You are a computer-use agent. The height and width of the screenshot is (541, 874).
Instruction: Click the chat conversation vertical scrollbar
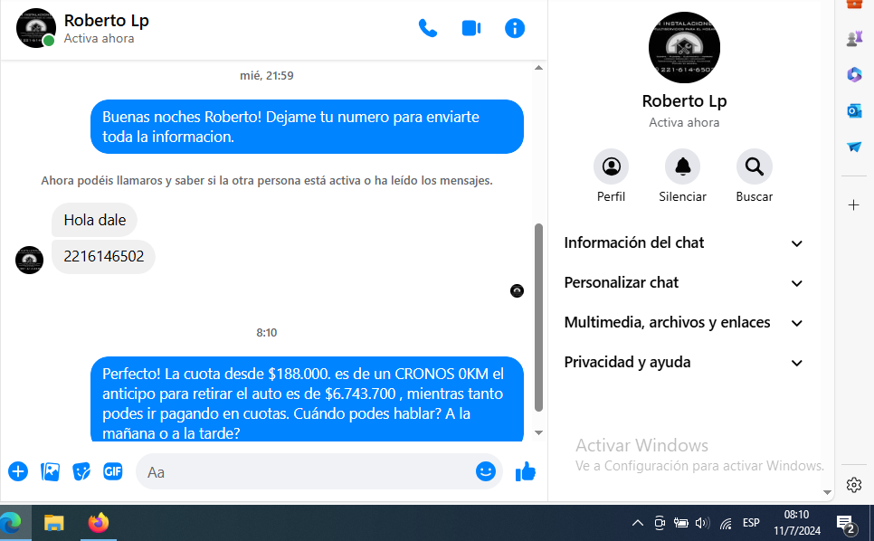[x=539, y=317]
